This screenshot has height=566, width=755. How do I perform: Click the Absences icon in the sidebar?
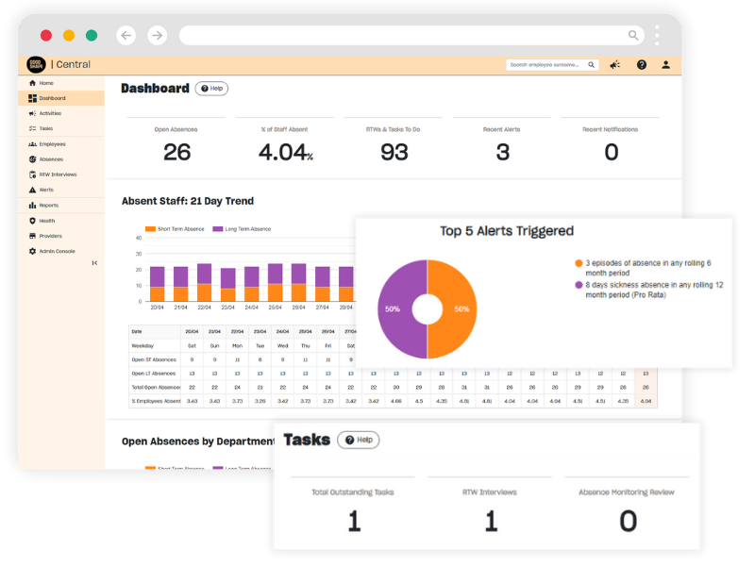[x=32, y=159]
